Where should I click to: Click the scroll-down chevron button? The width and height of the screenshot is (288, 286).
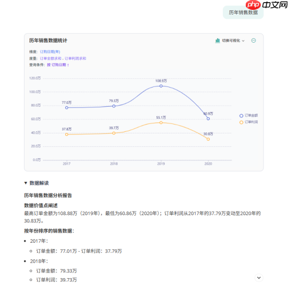point(259,278)
